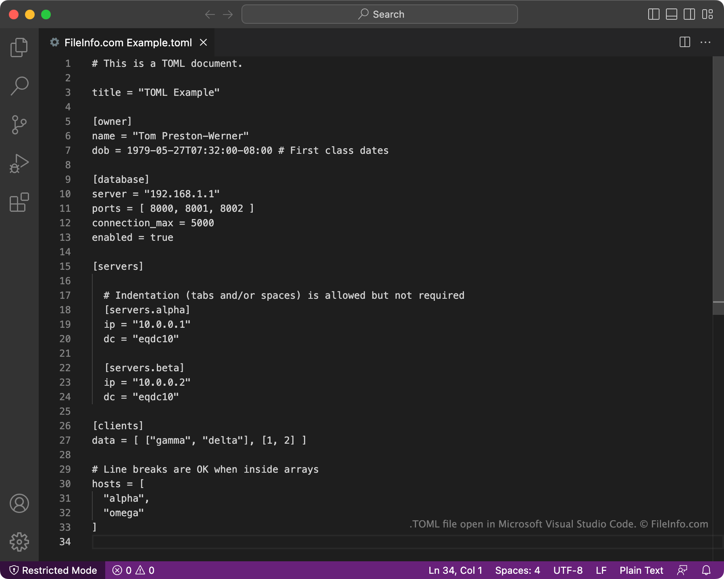Show errors and warnings panel
This screenshot has width=724, height=579.
coord(132,570)
